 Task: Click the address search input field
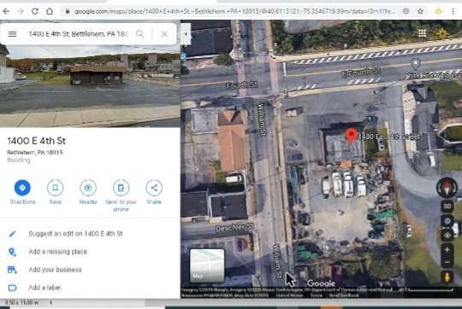79,34
